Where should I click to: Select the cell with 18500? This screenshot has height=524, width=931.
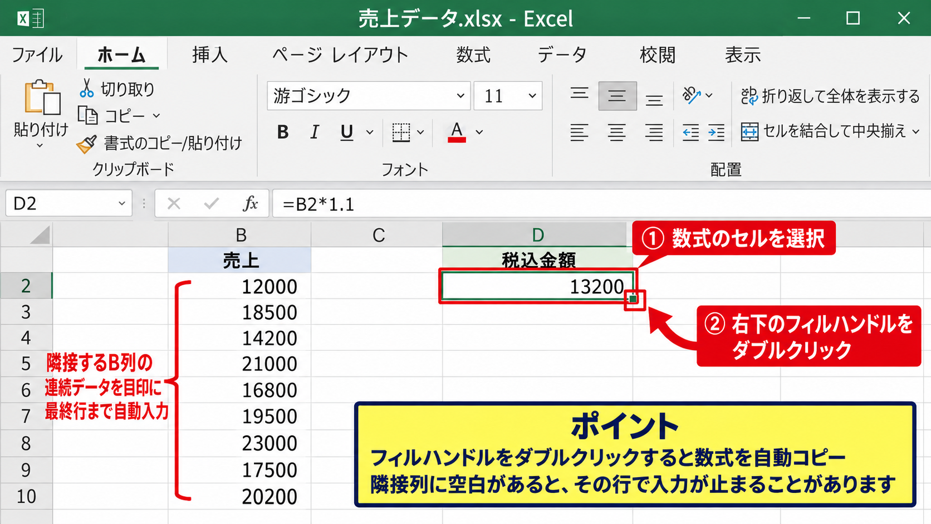(240, 312)
